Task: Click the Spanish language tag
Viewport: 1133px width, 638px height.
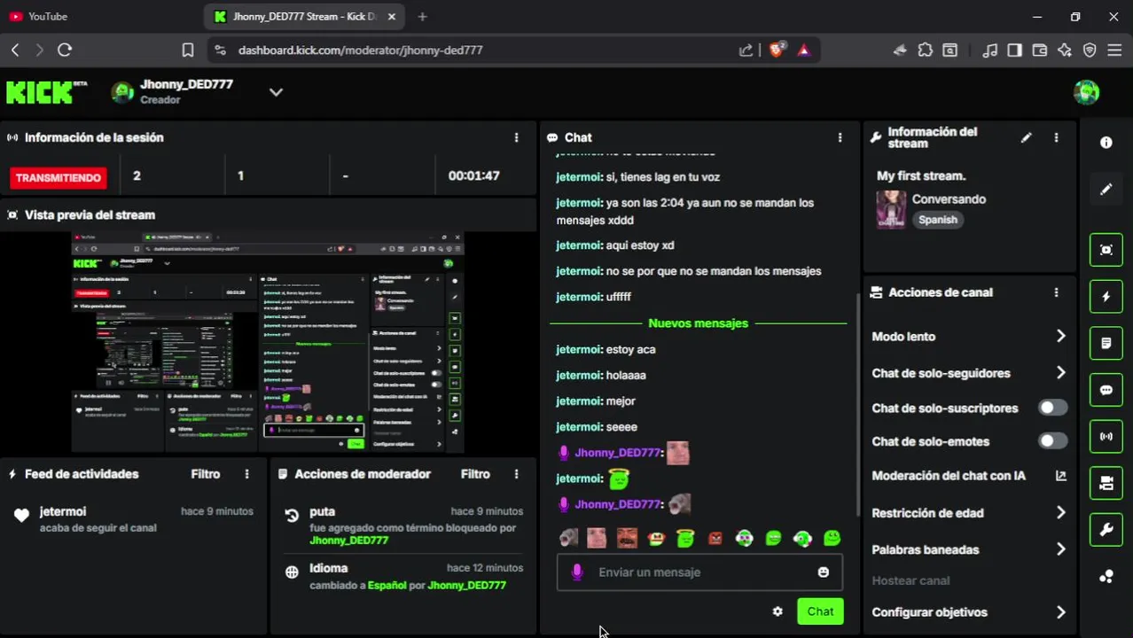Action: coord(938,220)
